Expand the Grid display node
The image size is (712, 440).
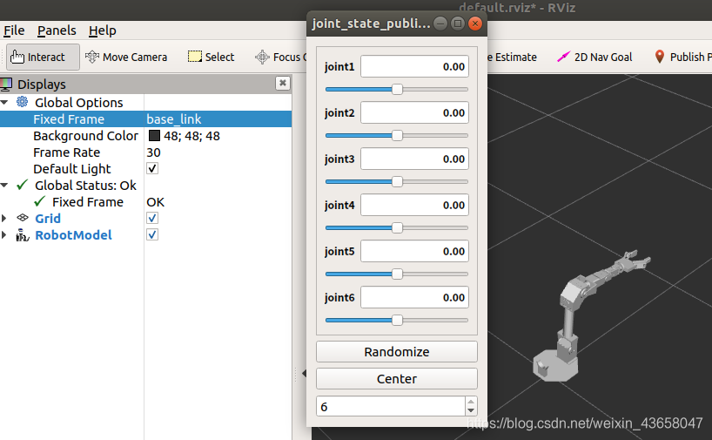click(x=4, y=218)
